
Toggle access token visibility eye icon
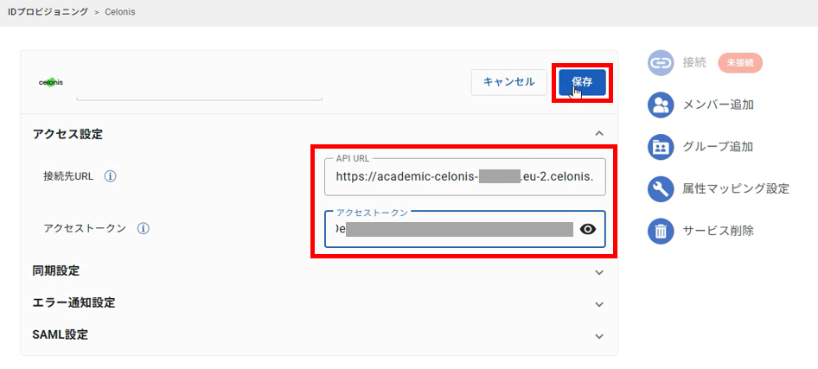(x=588, y=229)
